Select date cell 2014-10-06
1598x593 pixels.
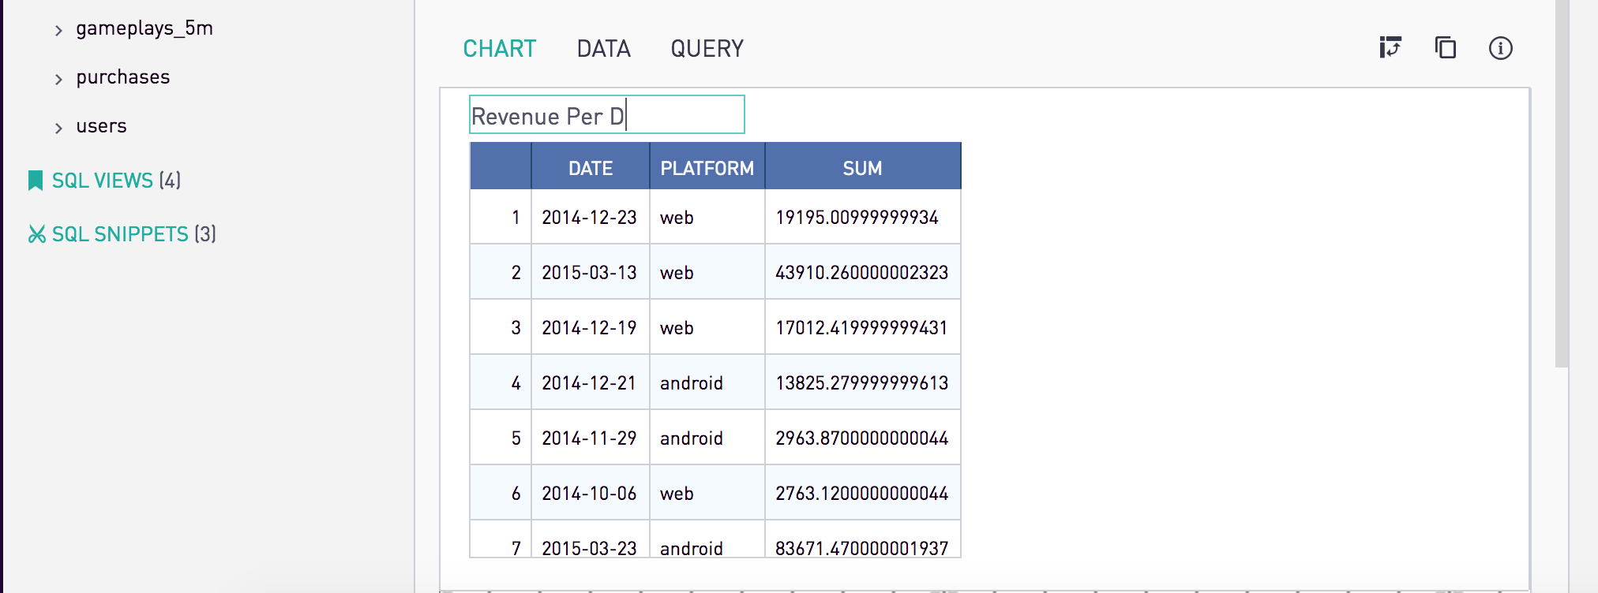589,493
